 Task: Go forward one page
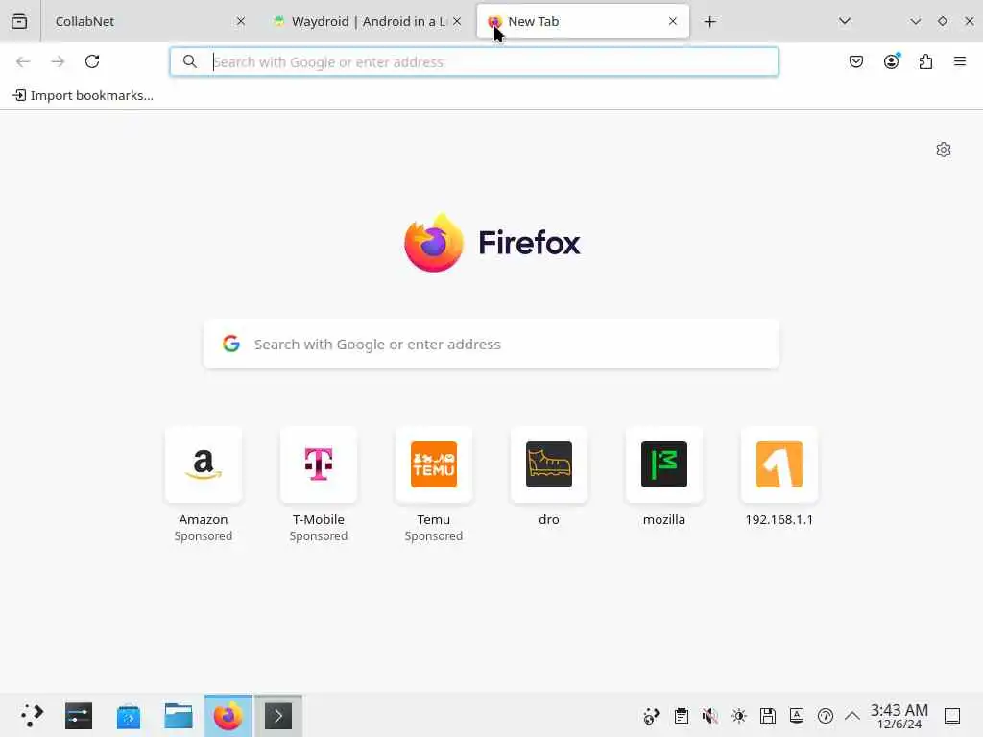[x=58, y=61]
